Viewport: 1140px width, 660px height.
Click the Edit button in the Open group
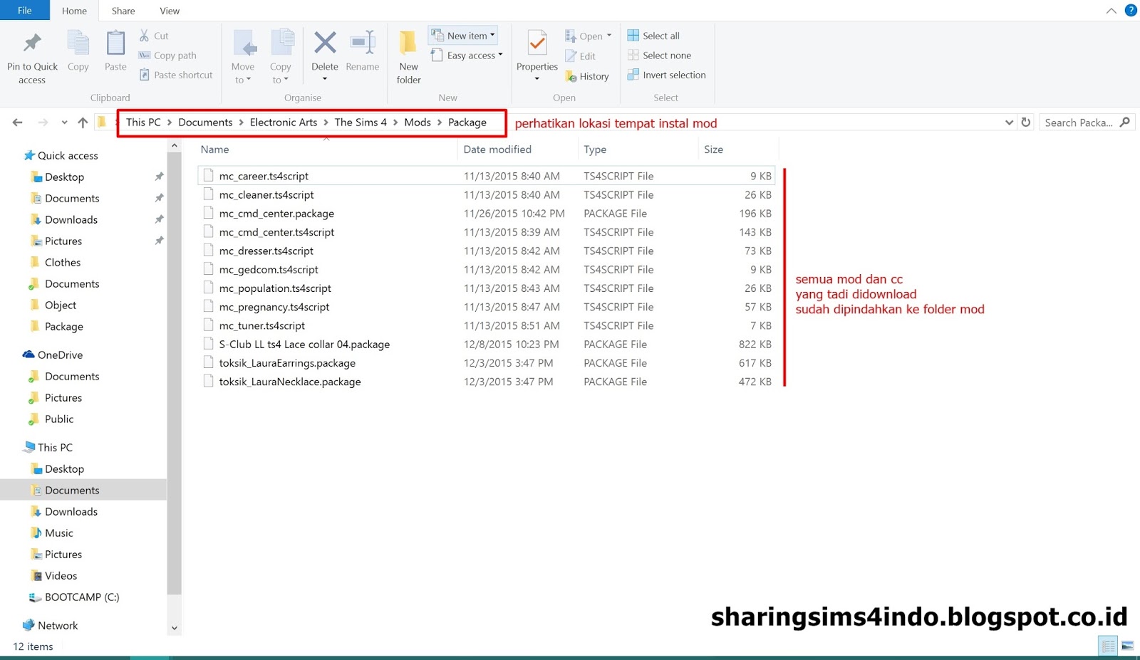(580, 56)
